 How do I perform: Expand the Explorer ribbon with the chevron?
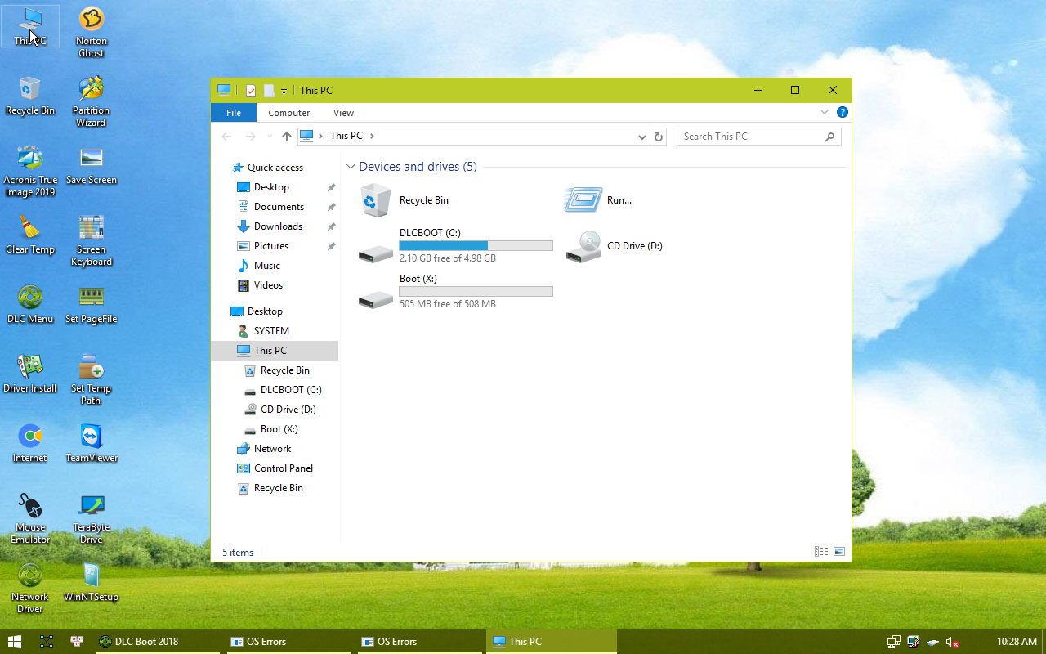[825, 113]
